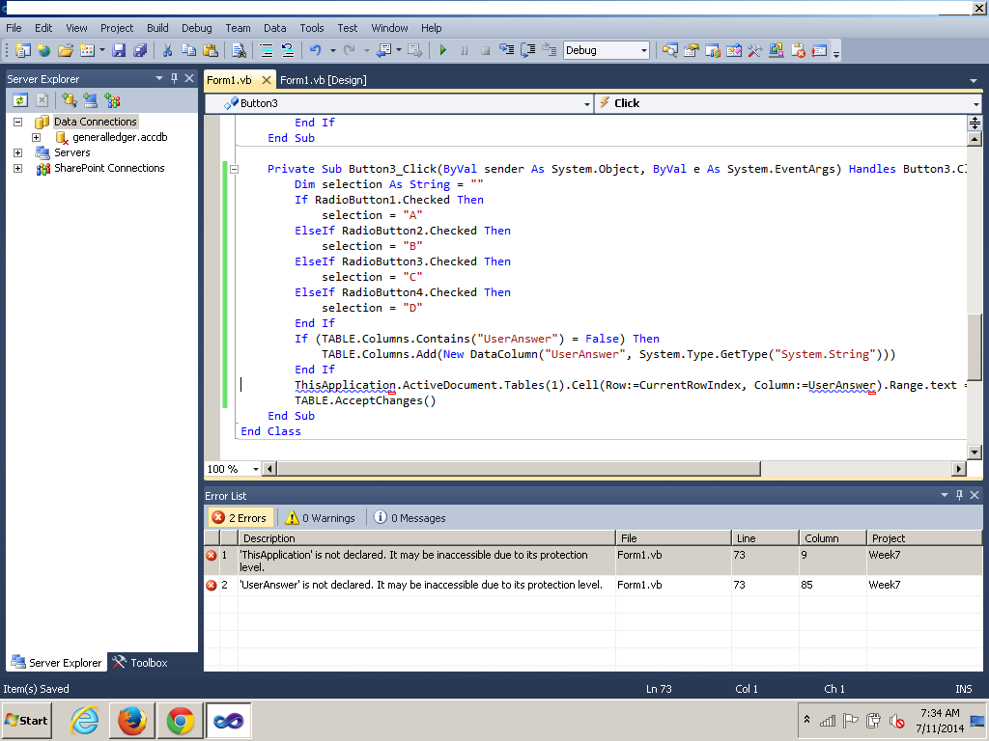Image resolution: width=989 pixels, height=741 pixels.
Task: Switch to the Form1.vb [Design] tab
Action: pyautogui.click(x=324, y=80)
